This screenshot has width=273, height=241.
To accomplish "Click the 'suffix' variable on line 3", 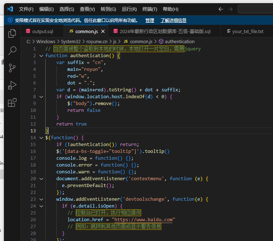I will (75, 63).
